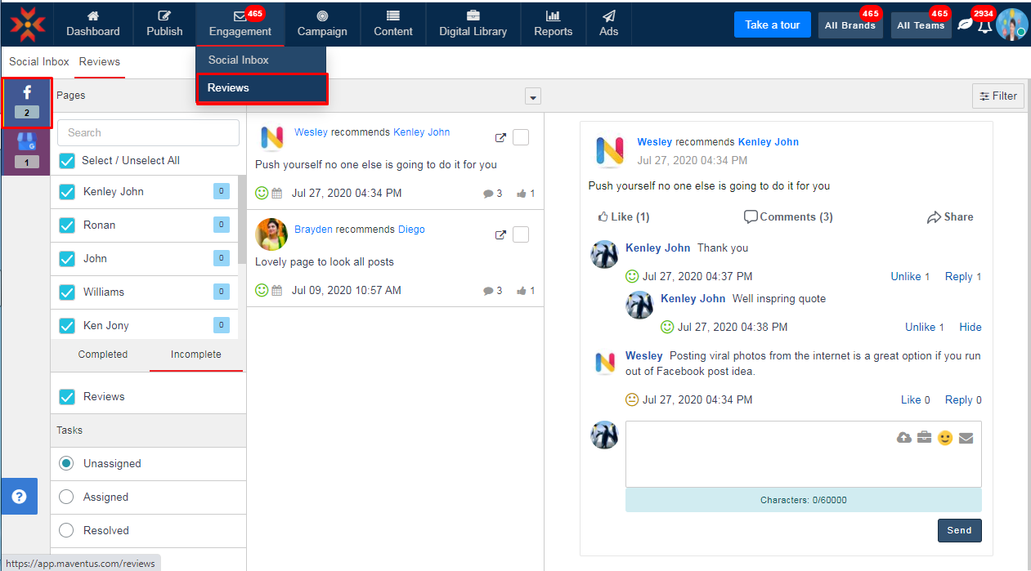
Task: Switch to the Completed tab
Action: 103,355
